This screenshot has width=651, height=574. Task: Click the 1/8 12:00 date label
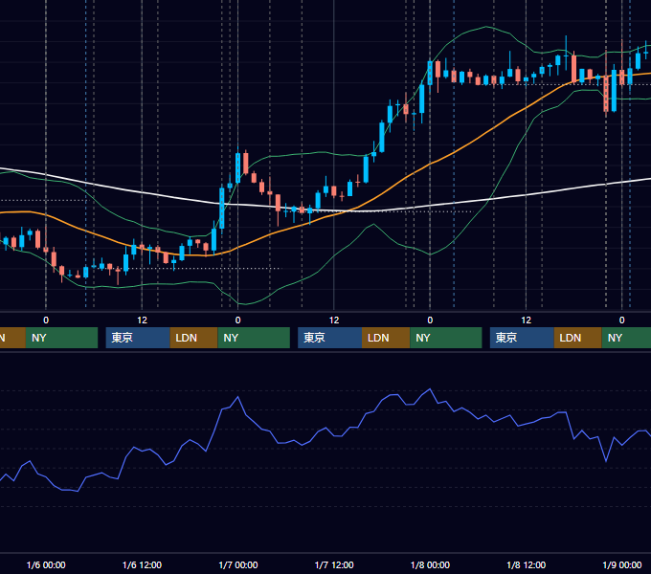pyautogui.click(x=526, y=564)
